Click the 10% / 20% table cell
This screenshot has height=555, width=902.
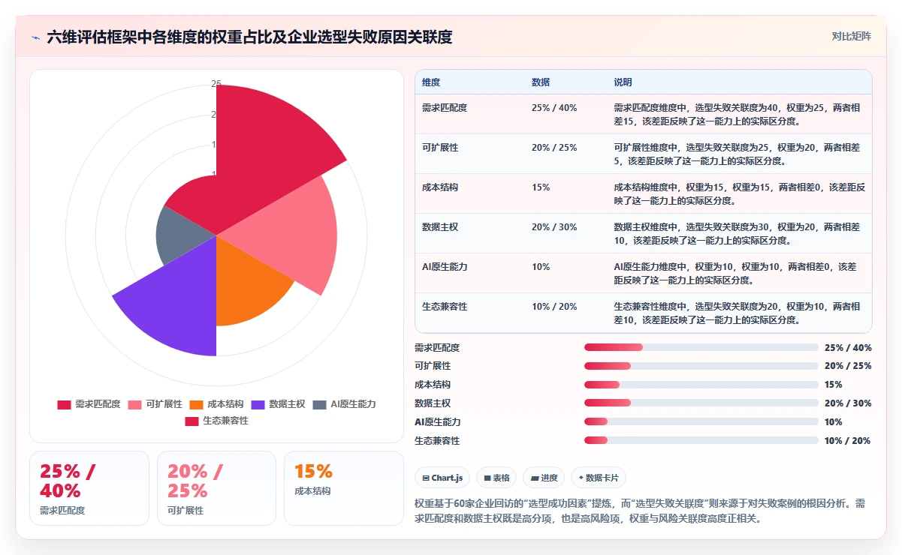554,307
